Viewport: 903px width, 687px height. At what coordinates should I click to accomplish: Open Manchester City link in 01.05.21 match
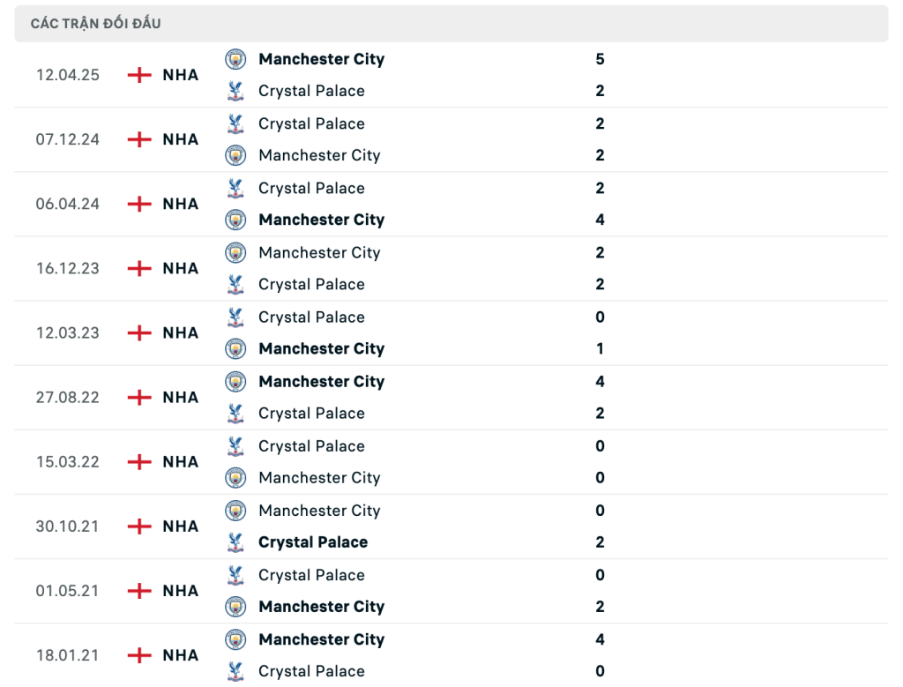pos(321,607)
